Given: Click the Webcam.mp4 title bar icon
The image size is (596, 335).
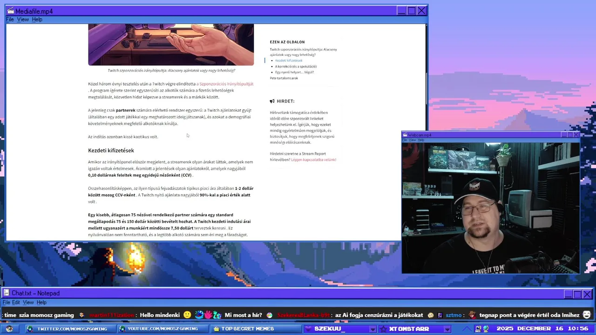Looking at the screenshot, I should [405, 135].
